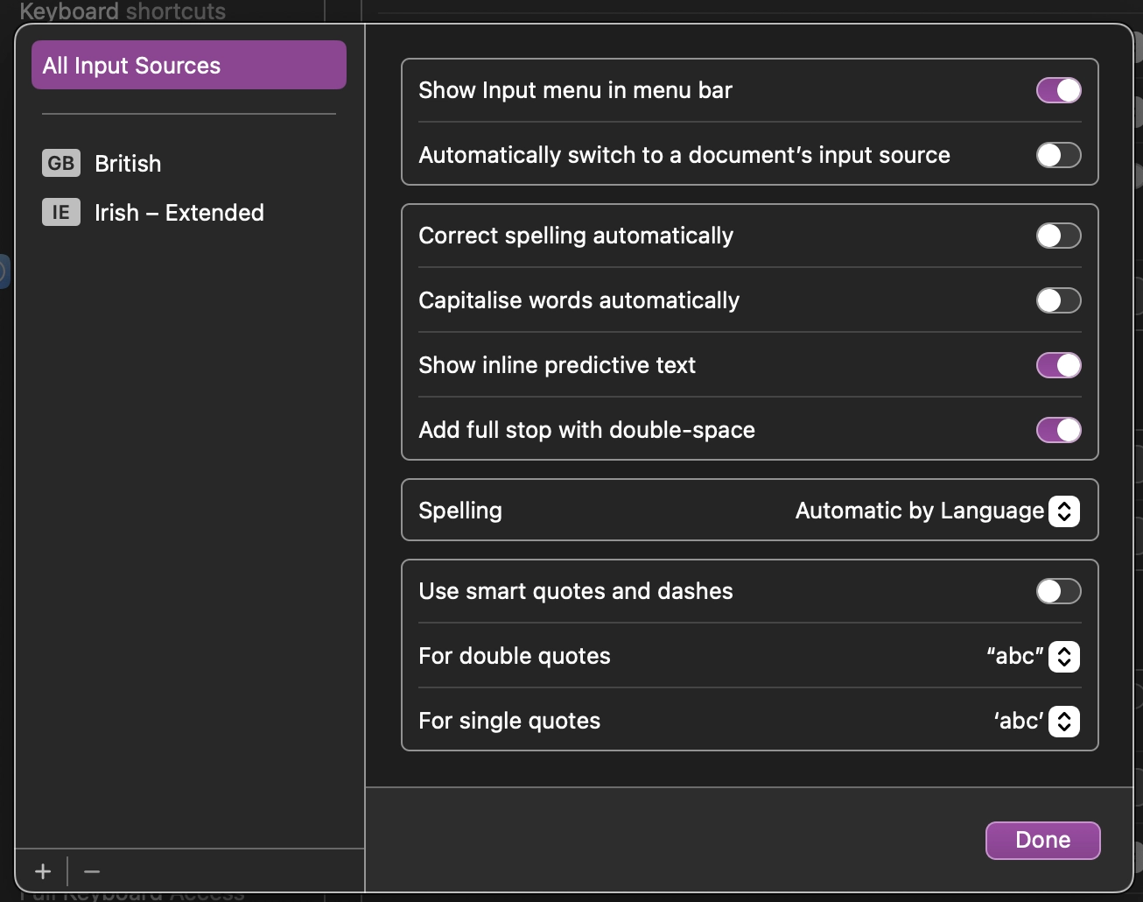The height and width of the screenshot is (902, 1143).
Task: Click Keyboard shortcuts text in background window
Action: pyautogui.click(x=123, y=11)
